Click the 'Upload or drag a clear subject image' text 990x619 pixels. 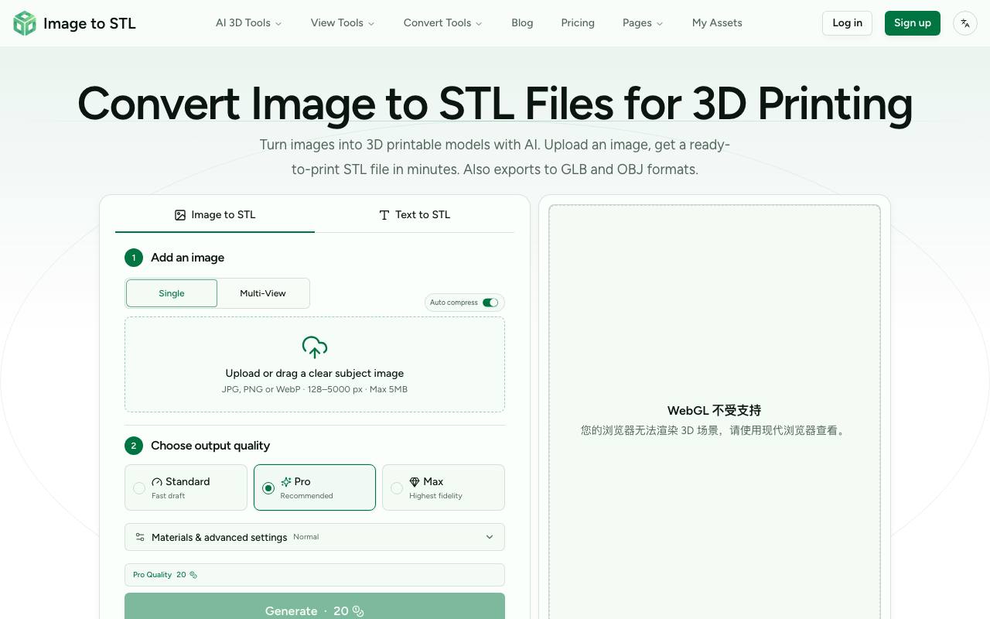point(315,373)
